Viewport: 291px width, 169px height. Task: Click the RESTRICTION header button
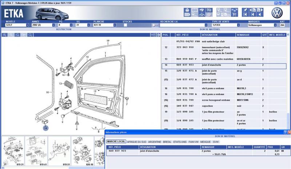(64, 29)
